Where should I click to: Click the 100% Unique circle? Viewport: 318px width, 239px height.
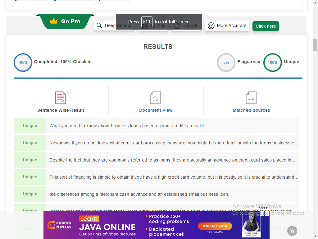(273, 62)
